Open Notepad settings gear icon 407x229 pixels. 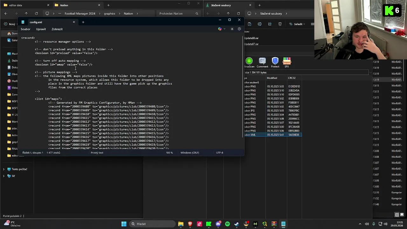point(239,29)
